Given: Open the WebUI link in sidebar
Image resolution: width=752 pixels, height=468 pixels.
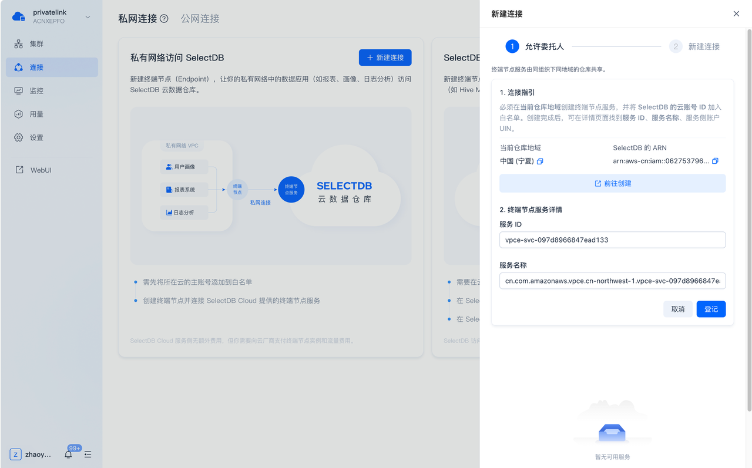Looking at the screenshot, I should click(52, 170).
